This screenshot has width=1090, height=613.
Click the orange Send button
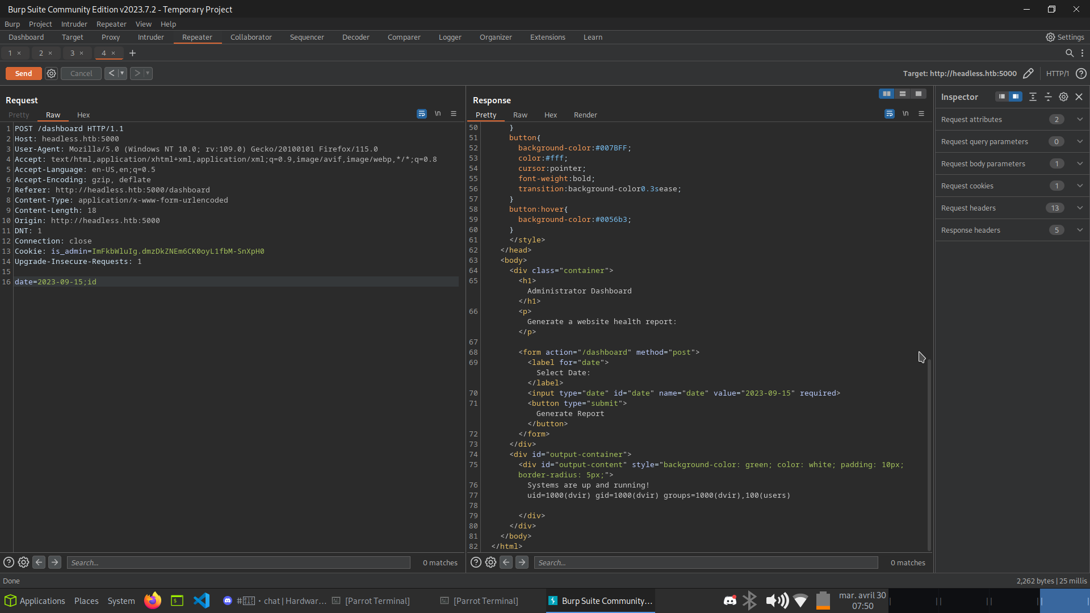point(23,73)
